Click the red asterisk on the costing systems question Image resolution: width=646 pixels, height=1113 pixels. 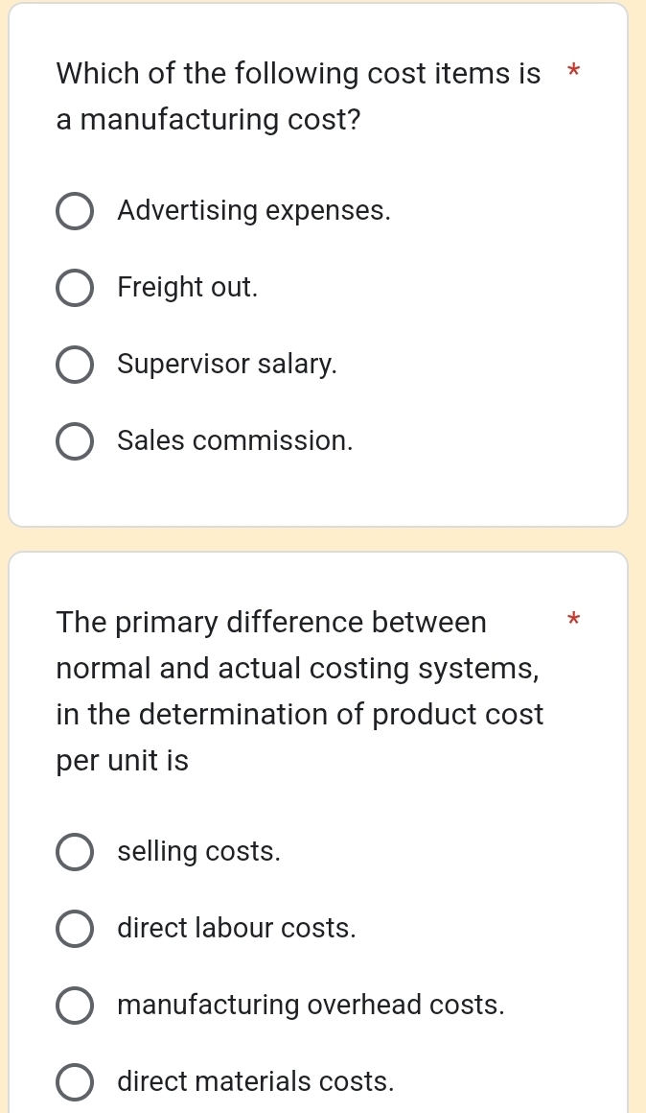click(573, 620)
